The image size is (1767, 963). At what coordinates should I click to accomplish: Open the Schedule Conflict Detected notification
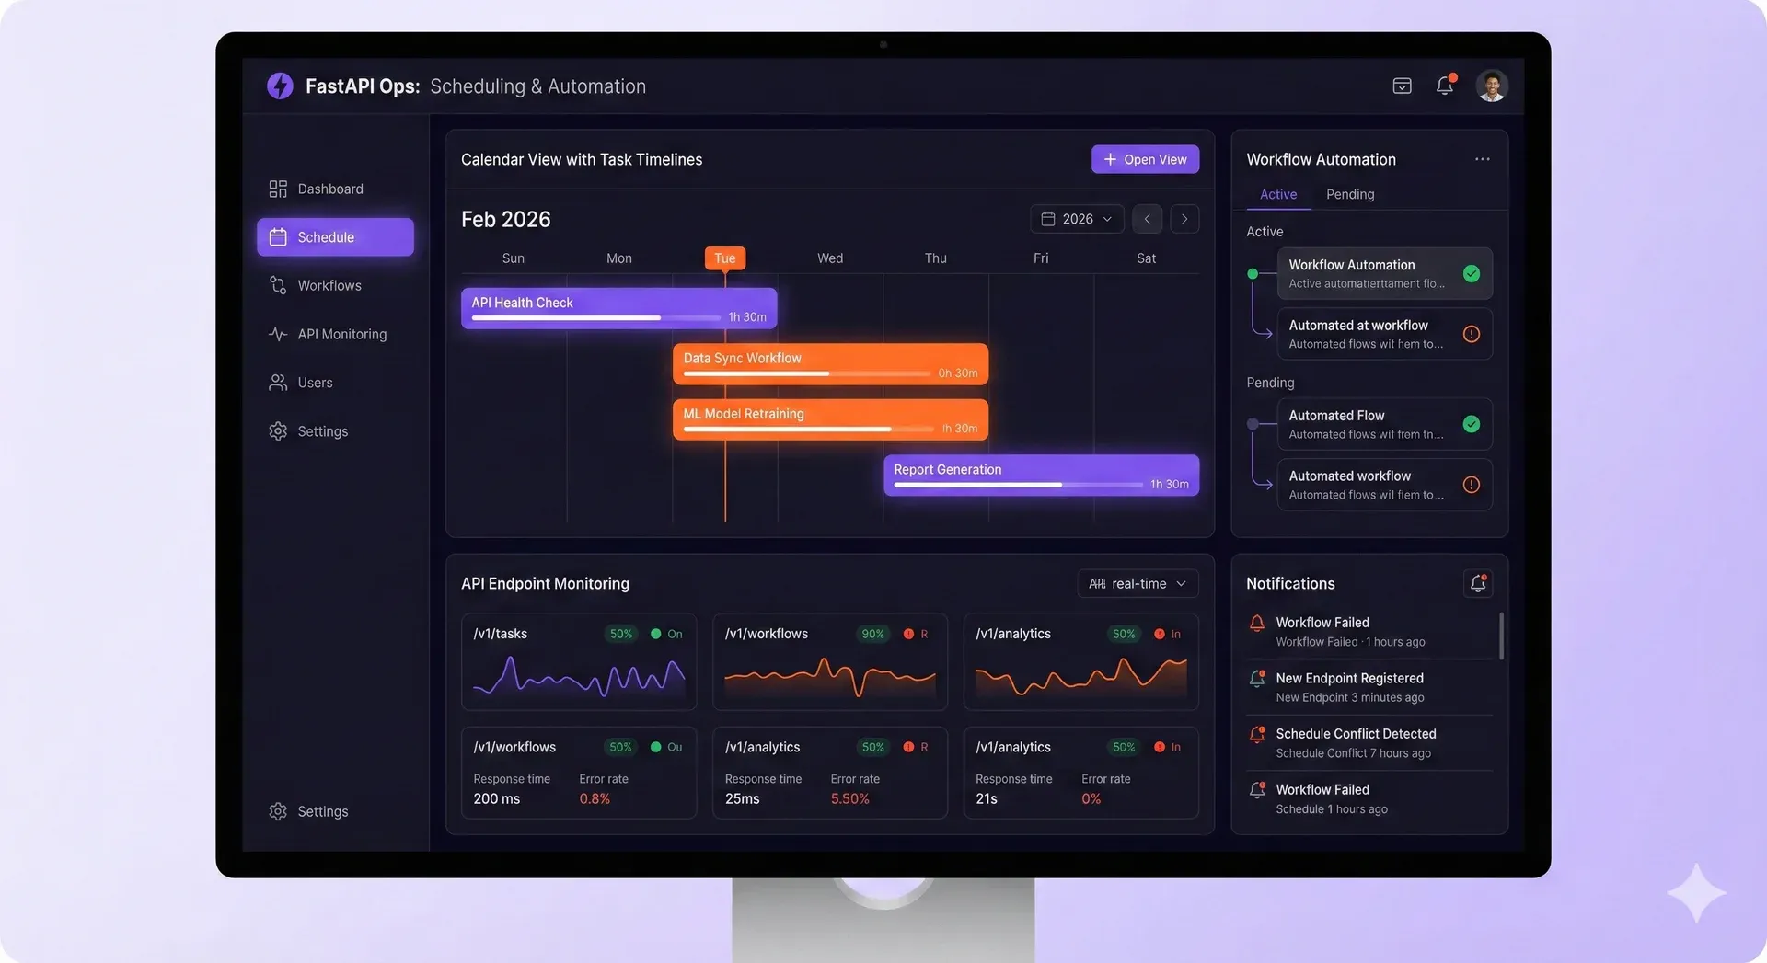1355,742
